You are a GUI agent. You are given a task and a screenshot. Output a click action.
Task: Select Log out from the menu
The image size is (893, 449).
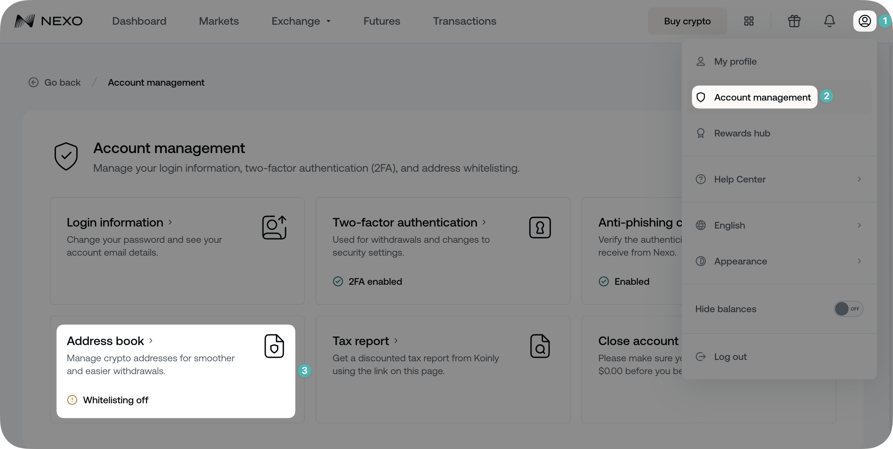click(730, 357)
